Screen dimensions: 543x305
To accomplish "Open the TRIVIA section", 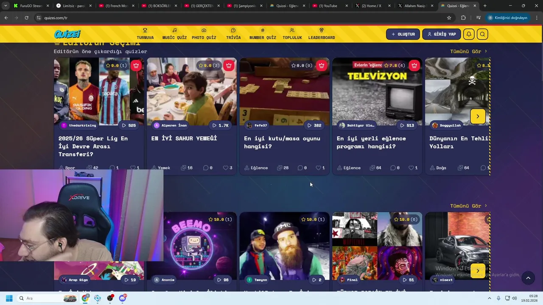I will coord(233,34).
